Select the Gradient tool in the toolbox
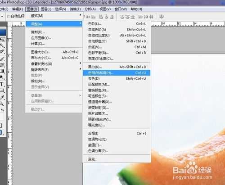This screenshot has width=225, height=185. click(x=2, y=71)
